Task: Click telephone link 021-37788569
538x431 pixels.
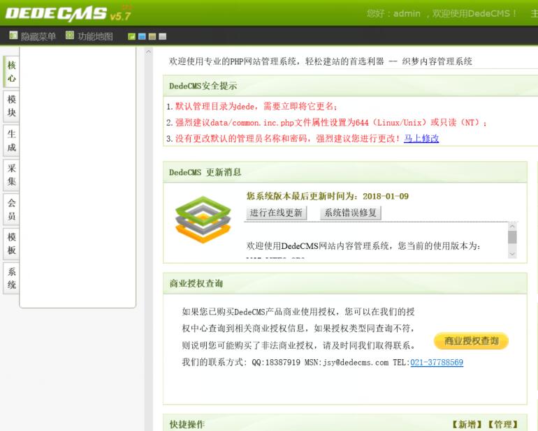Action: pos(437,363)
